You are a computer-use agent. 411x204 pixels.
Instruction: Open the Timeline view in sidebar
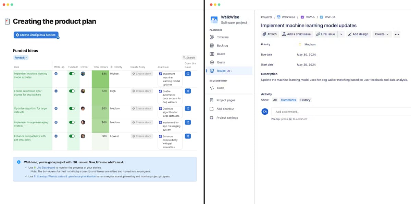point(222,37)
